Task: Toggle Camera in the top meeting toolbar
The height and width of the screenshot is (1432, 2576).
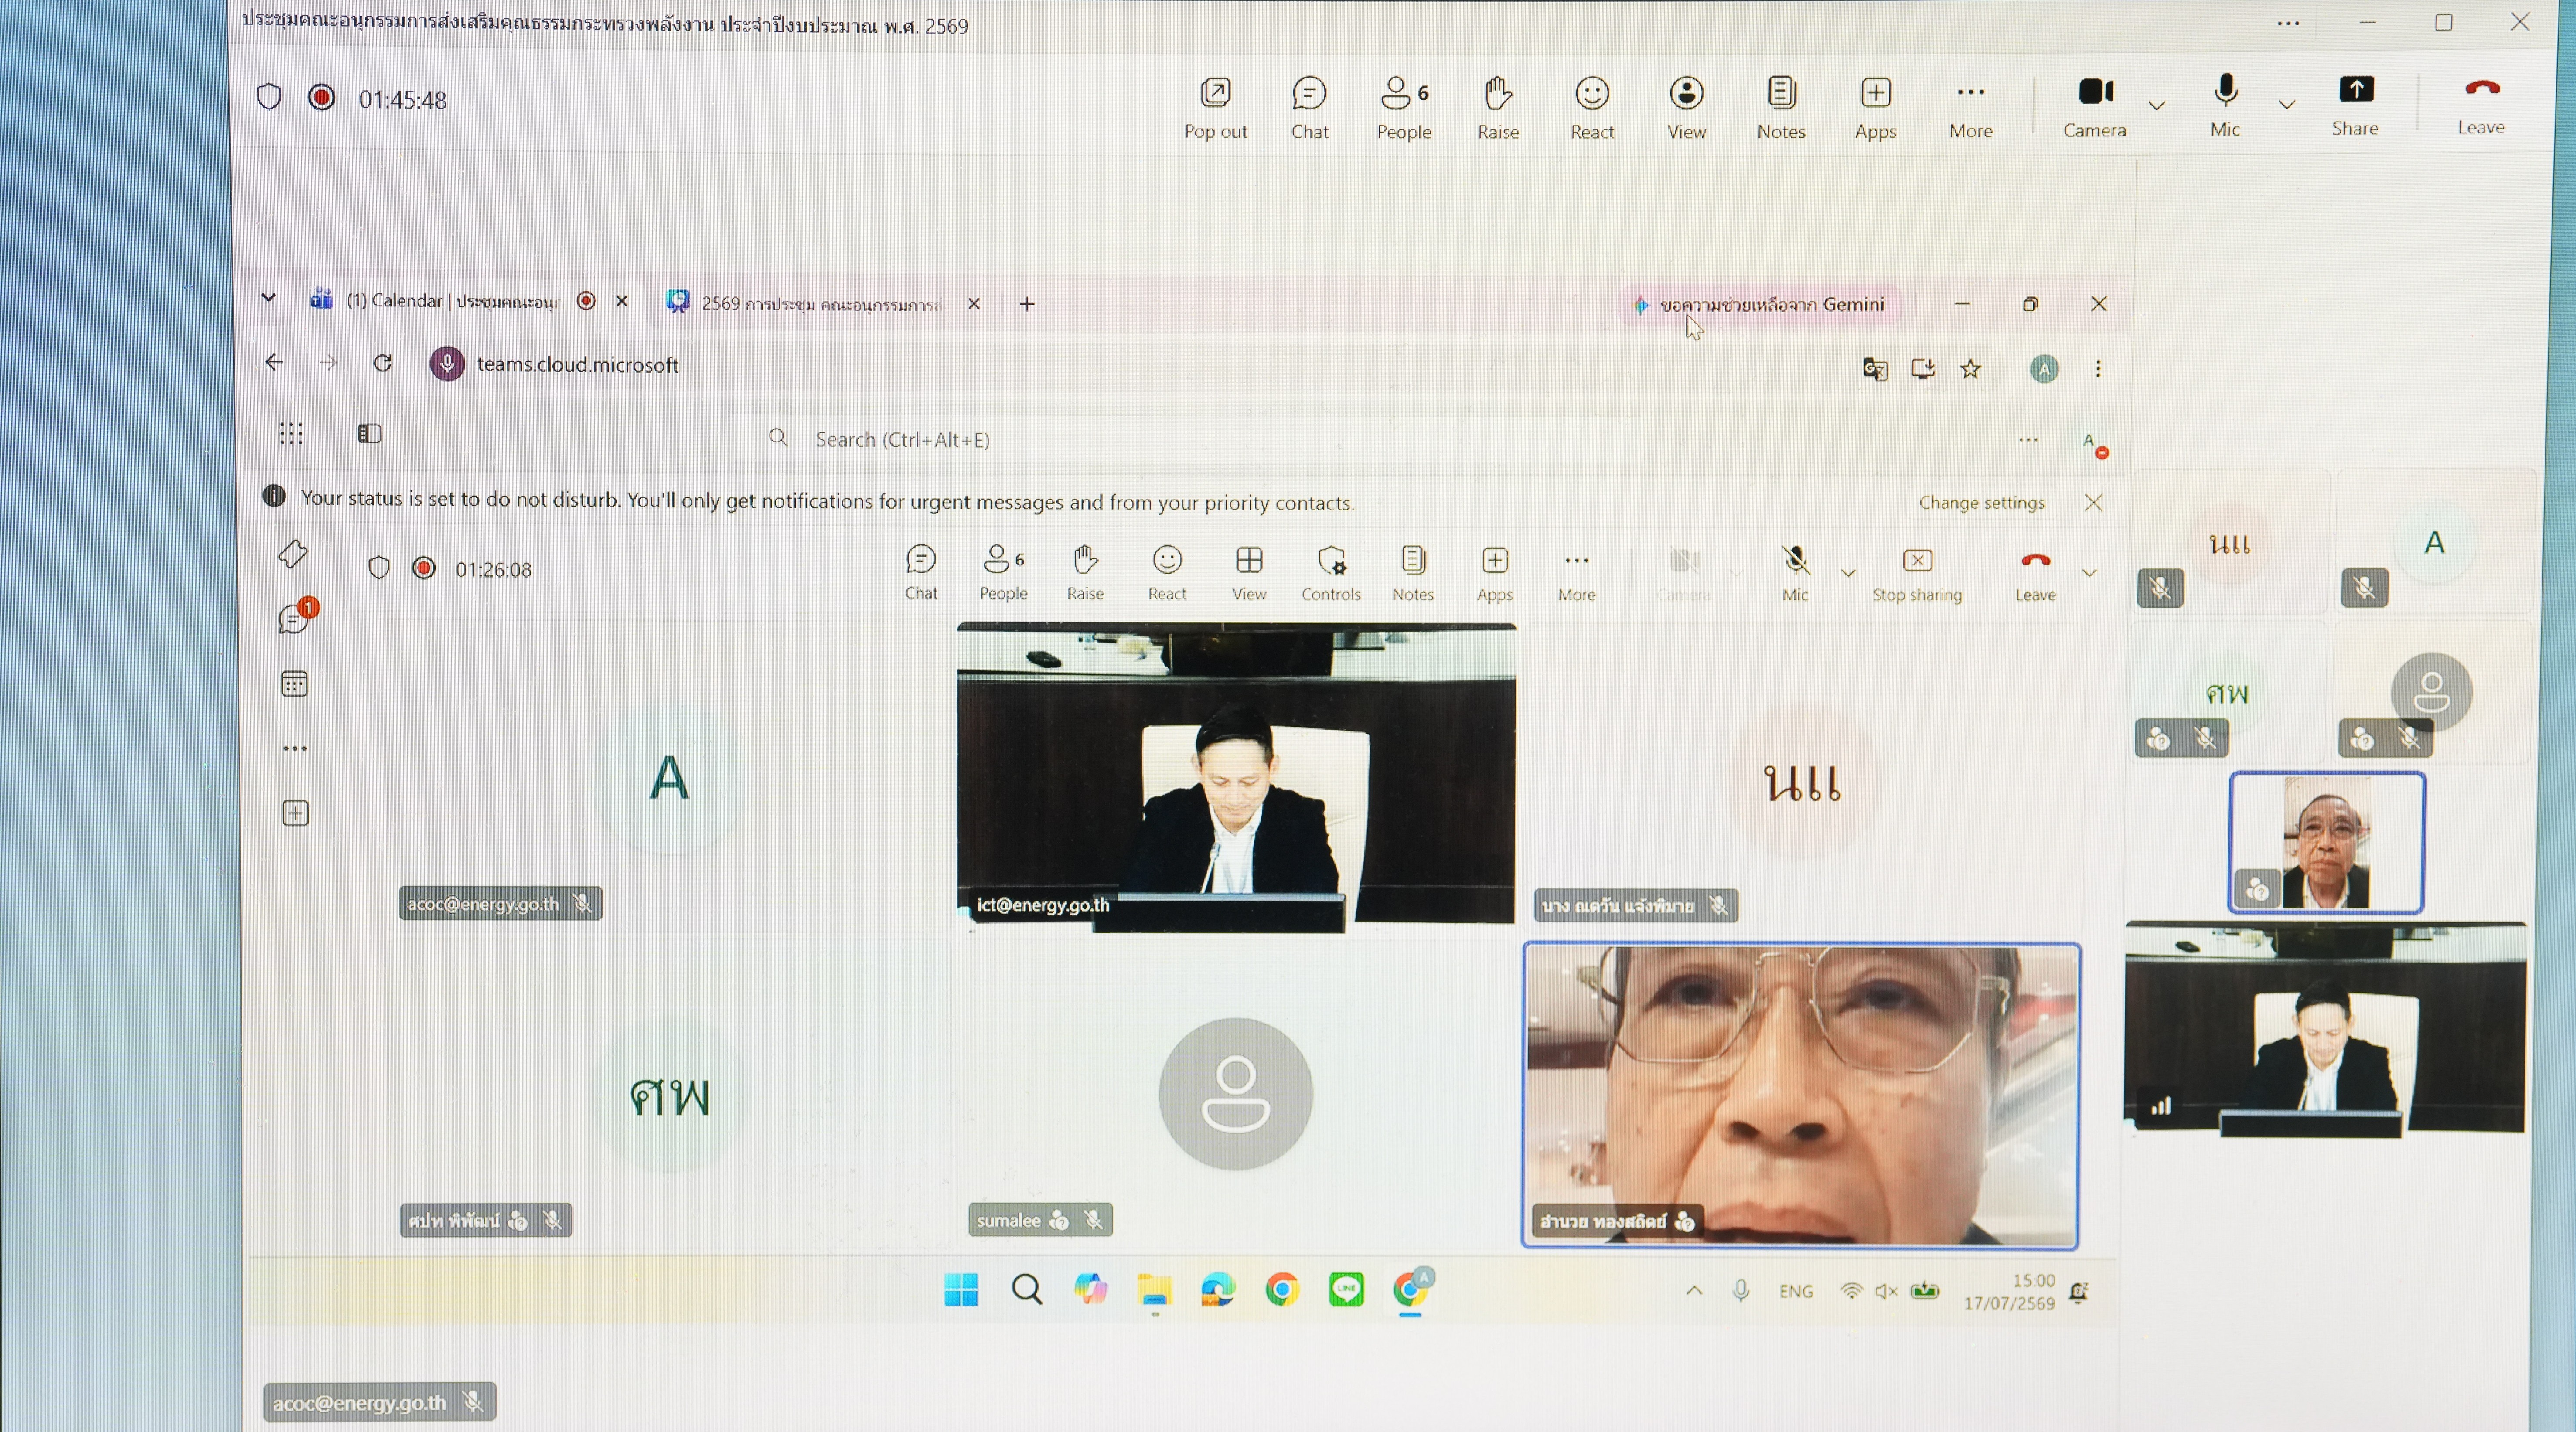Action: point(2095,107)
